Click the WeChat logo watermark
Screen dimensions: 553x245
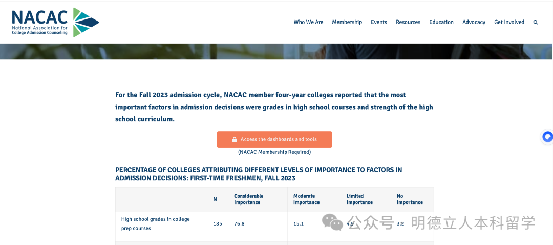tap(332, 222)
